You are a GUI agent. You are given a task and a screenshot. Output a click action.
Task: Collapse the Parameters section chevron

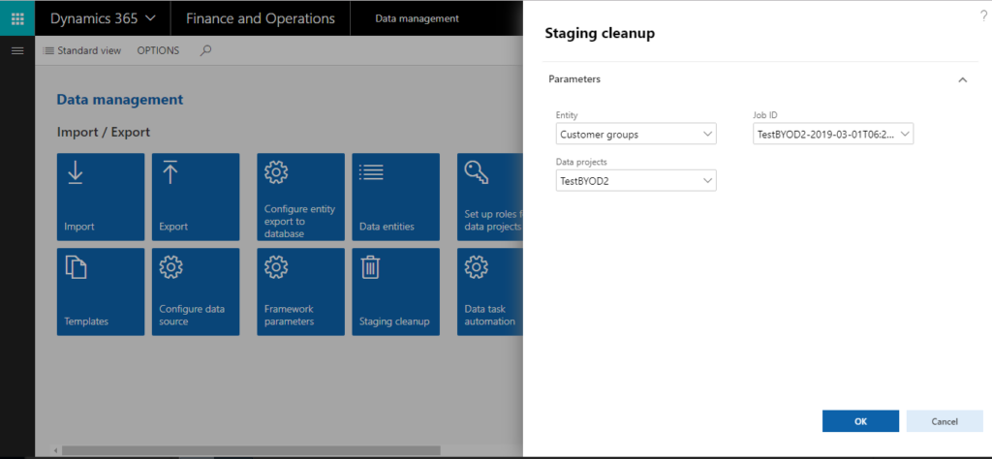pos(962,79)
